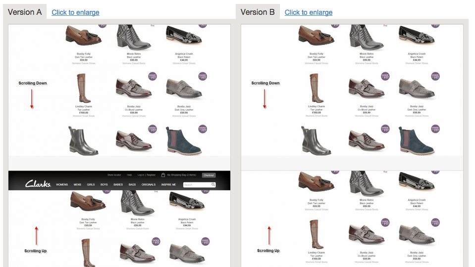
Task: Open the WOMENS navigation menu
Action: coord(62,184)
